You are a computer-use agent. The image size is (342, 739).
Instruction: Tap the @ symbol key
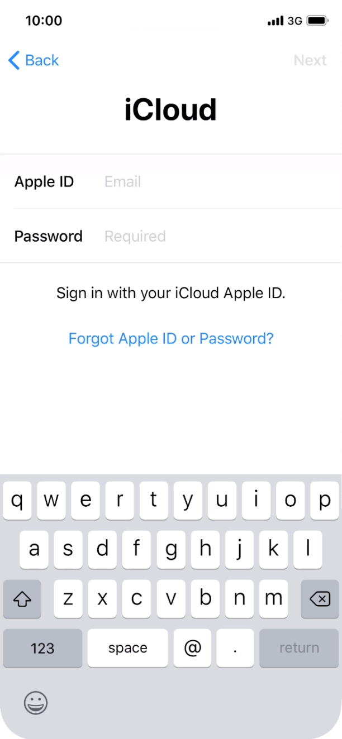192,648
